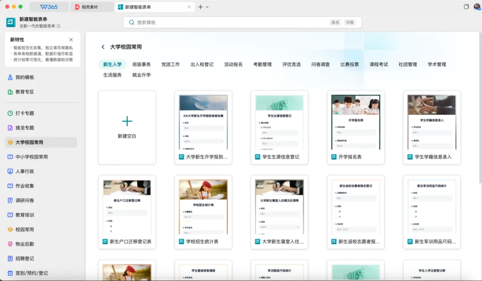Click the vertical scrollbar on the right
The height and width of the screenshot is (281, 482).
pyautogui.click(x=480, y=107)
